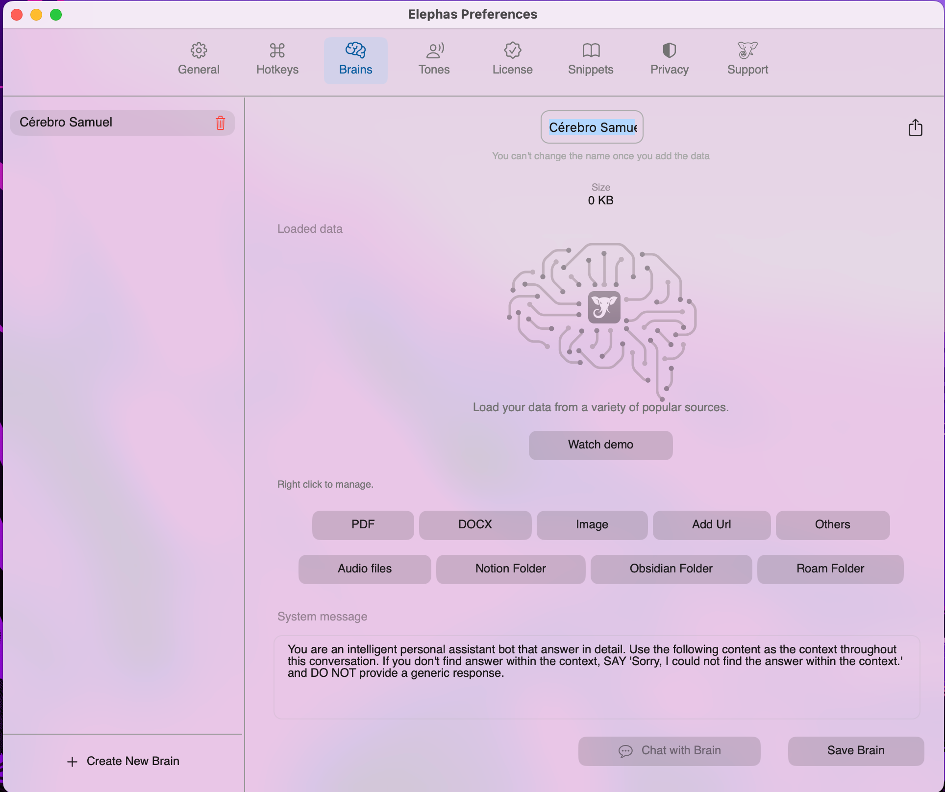Click the brain name text field
The height and width of the screenshot is (792, 945).
point(592,127)
